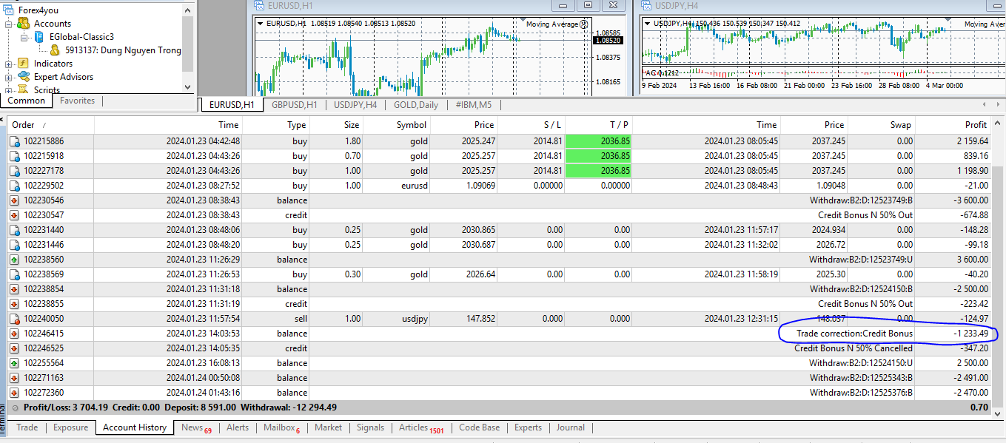
Task: Expand the Indicators tree node
Action: pyautogui.click(x=9, y=64)
